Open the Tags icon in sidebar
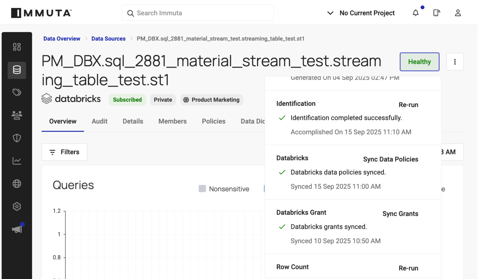 (x=17, y=92)
